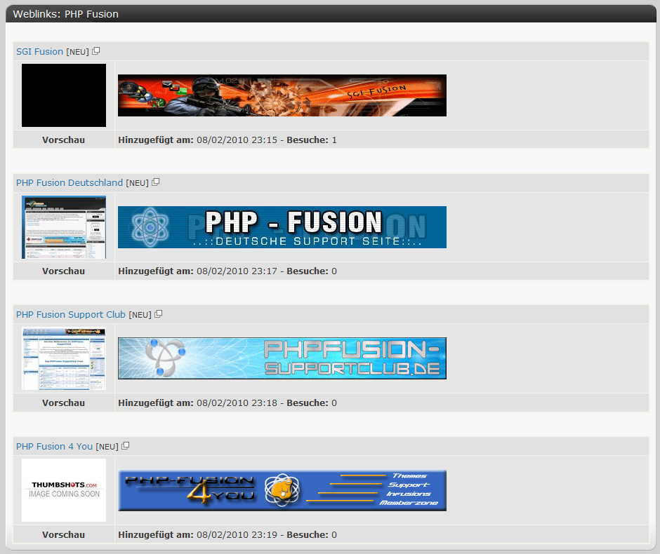
Task: Click the Deutsche Support Seite banner
Action: point(282,227)
